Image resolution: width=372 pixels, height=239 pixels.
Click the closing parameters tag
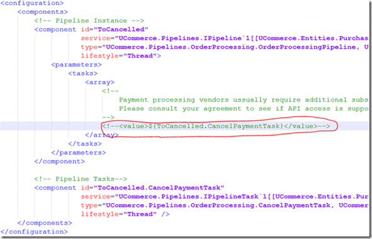coord(79,153)
